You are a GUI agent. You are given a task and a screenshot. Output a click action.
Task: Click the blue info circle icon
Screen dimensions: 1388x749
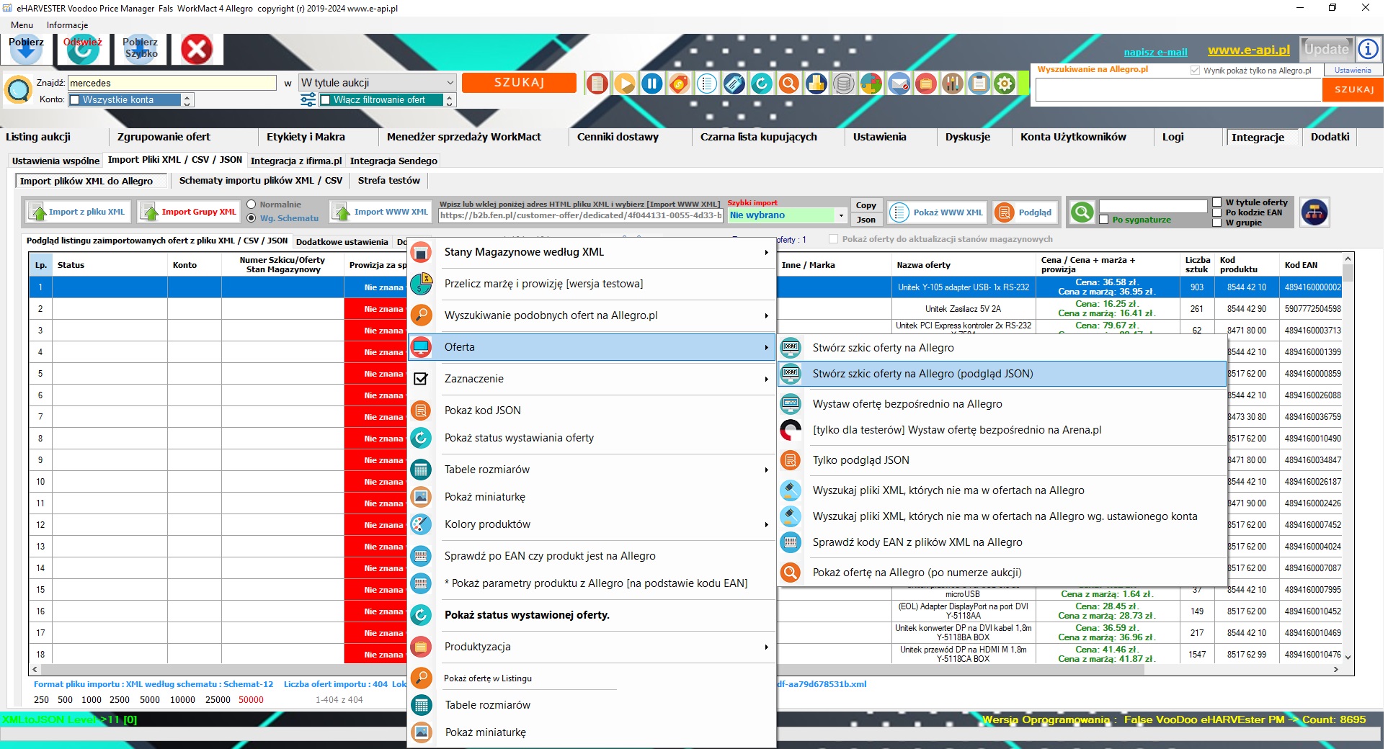(x=1368, y=49)
